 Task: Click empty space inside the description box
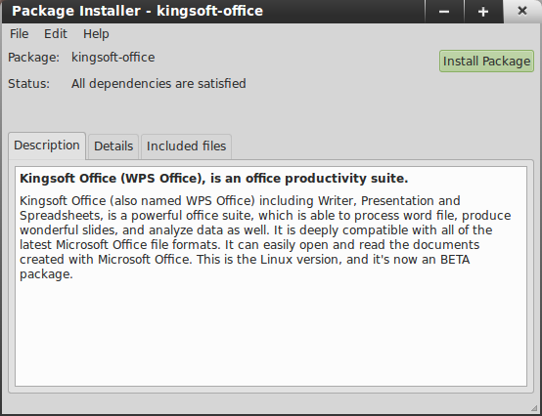(x=271, y=331)
